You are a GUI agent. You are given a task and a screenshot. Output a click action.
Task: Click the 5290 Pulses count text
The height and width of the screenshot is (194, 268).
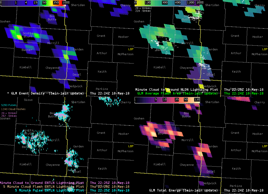(9, 105)
